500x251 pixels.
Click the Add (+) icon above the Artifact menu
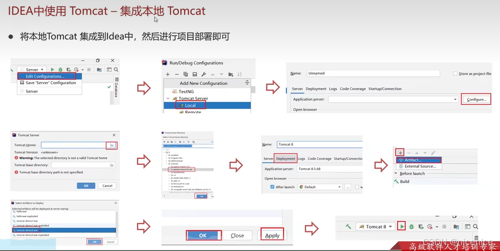pyautogui.click(x=400, y=153)
